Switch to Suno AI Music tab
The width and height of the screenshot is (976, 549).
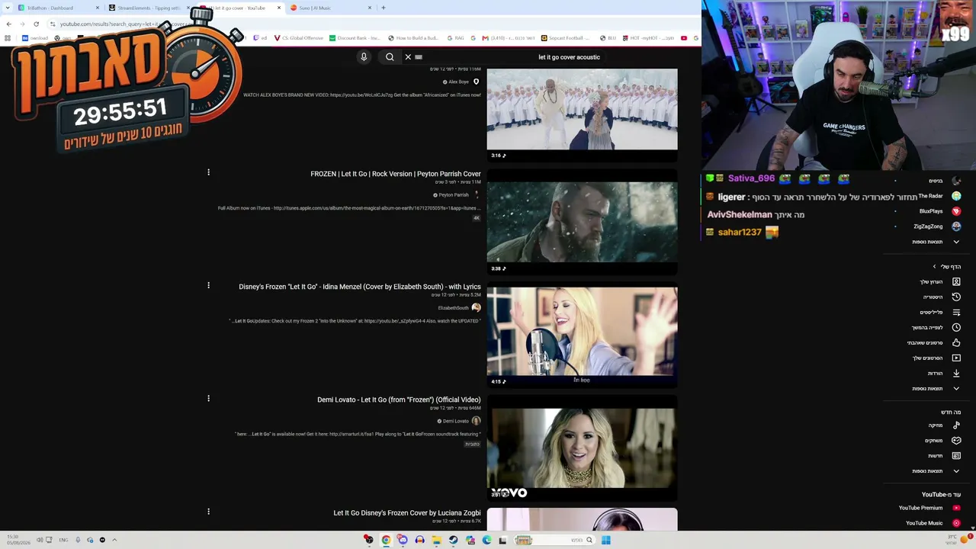[x=331, y=8]
